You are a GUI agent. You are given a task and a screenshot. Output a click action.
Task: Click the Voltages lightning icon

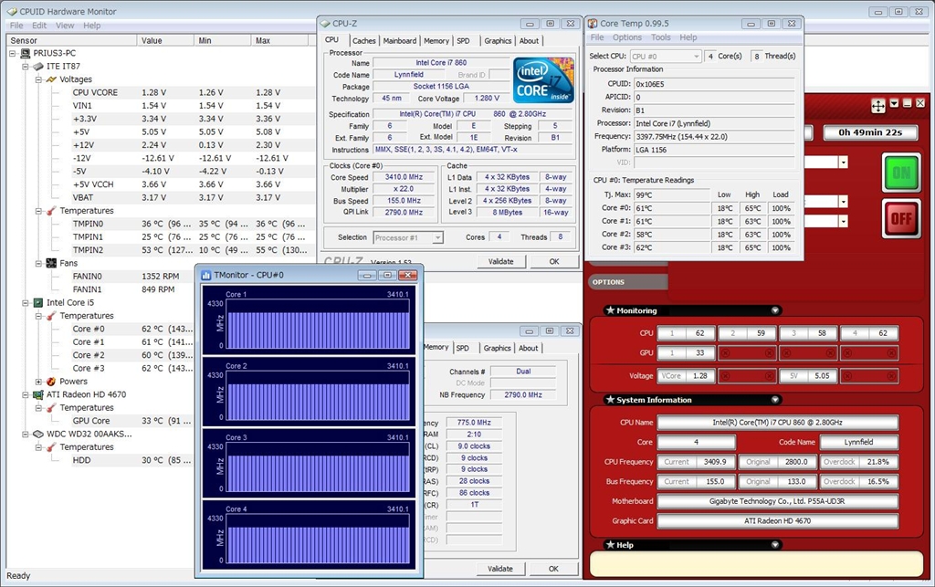pyautogui.click(x=51, y=79)
